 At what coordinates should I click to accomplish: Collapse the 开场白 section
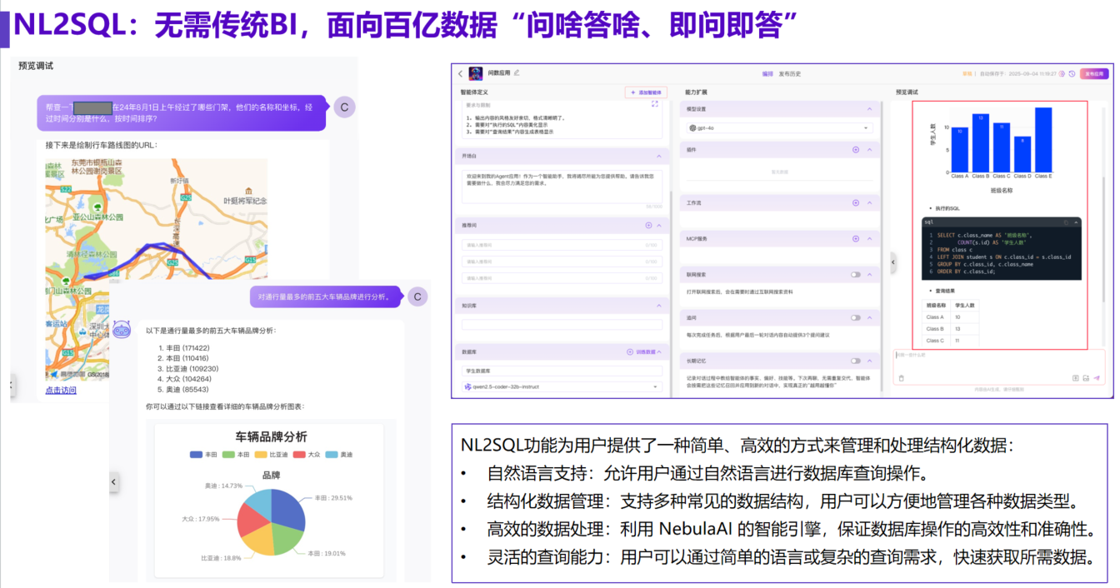point(658,156)
